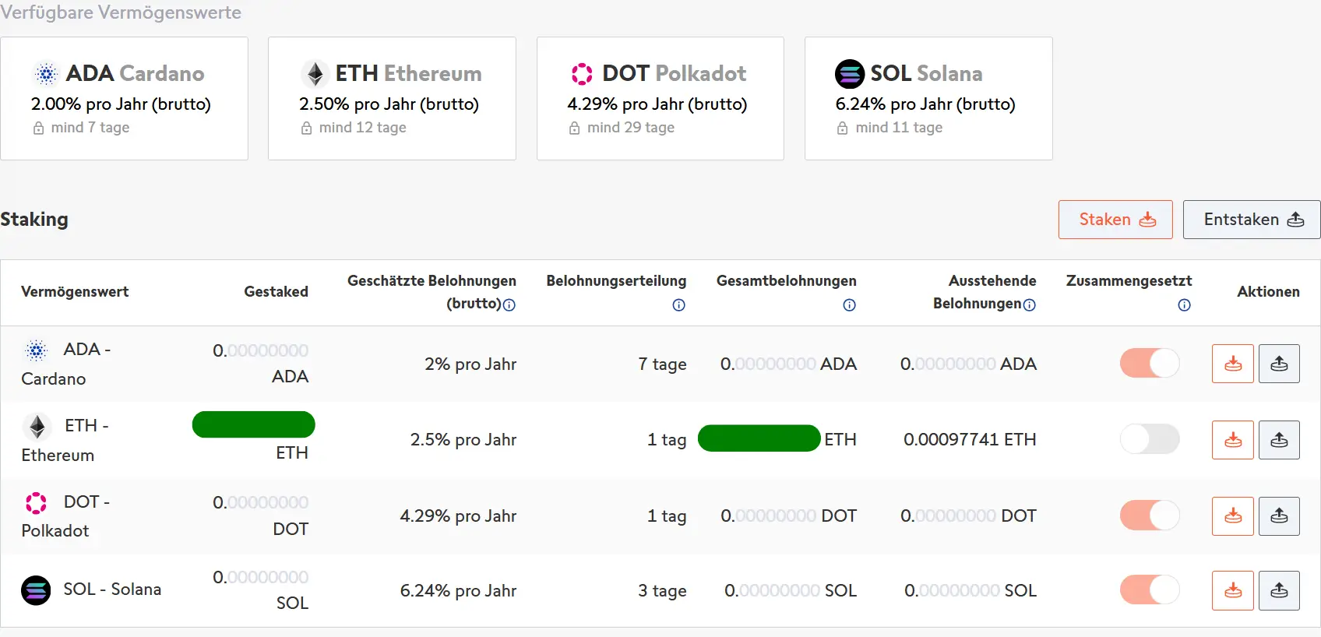Click the 7 tage distribution cell
Image resolution: width=1321 pixels, height=637 pixels.
coord(662,364)
